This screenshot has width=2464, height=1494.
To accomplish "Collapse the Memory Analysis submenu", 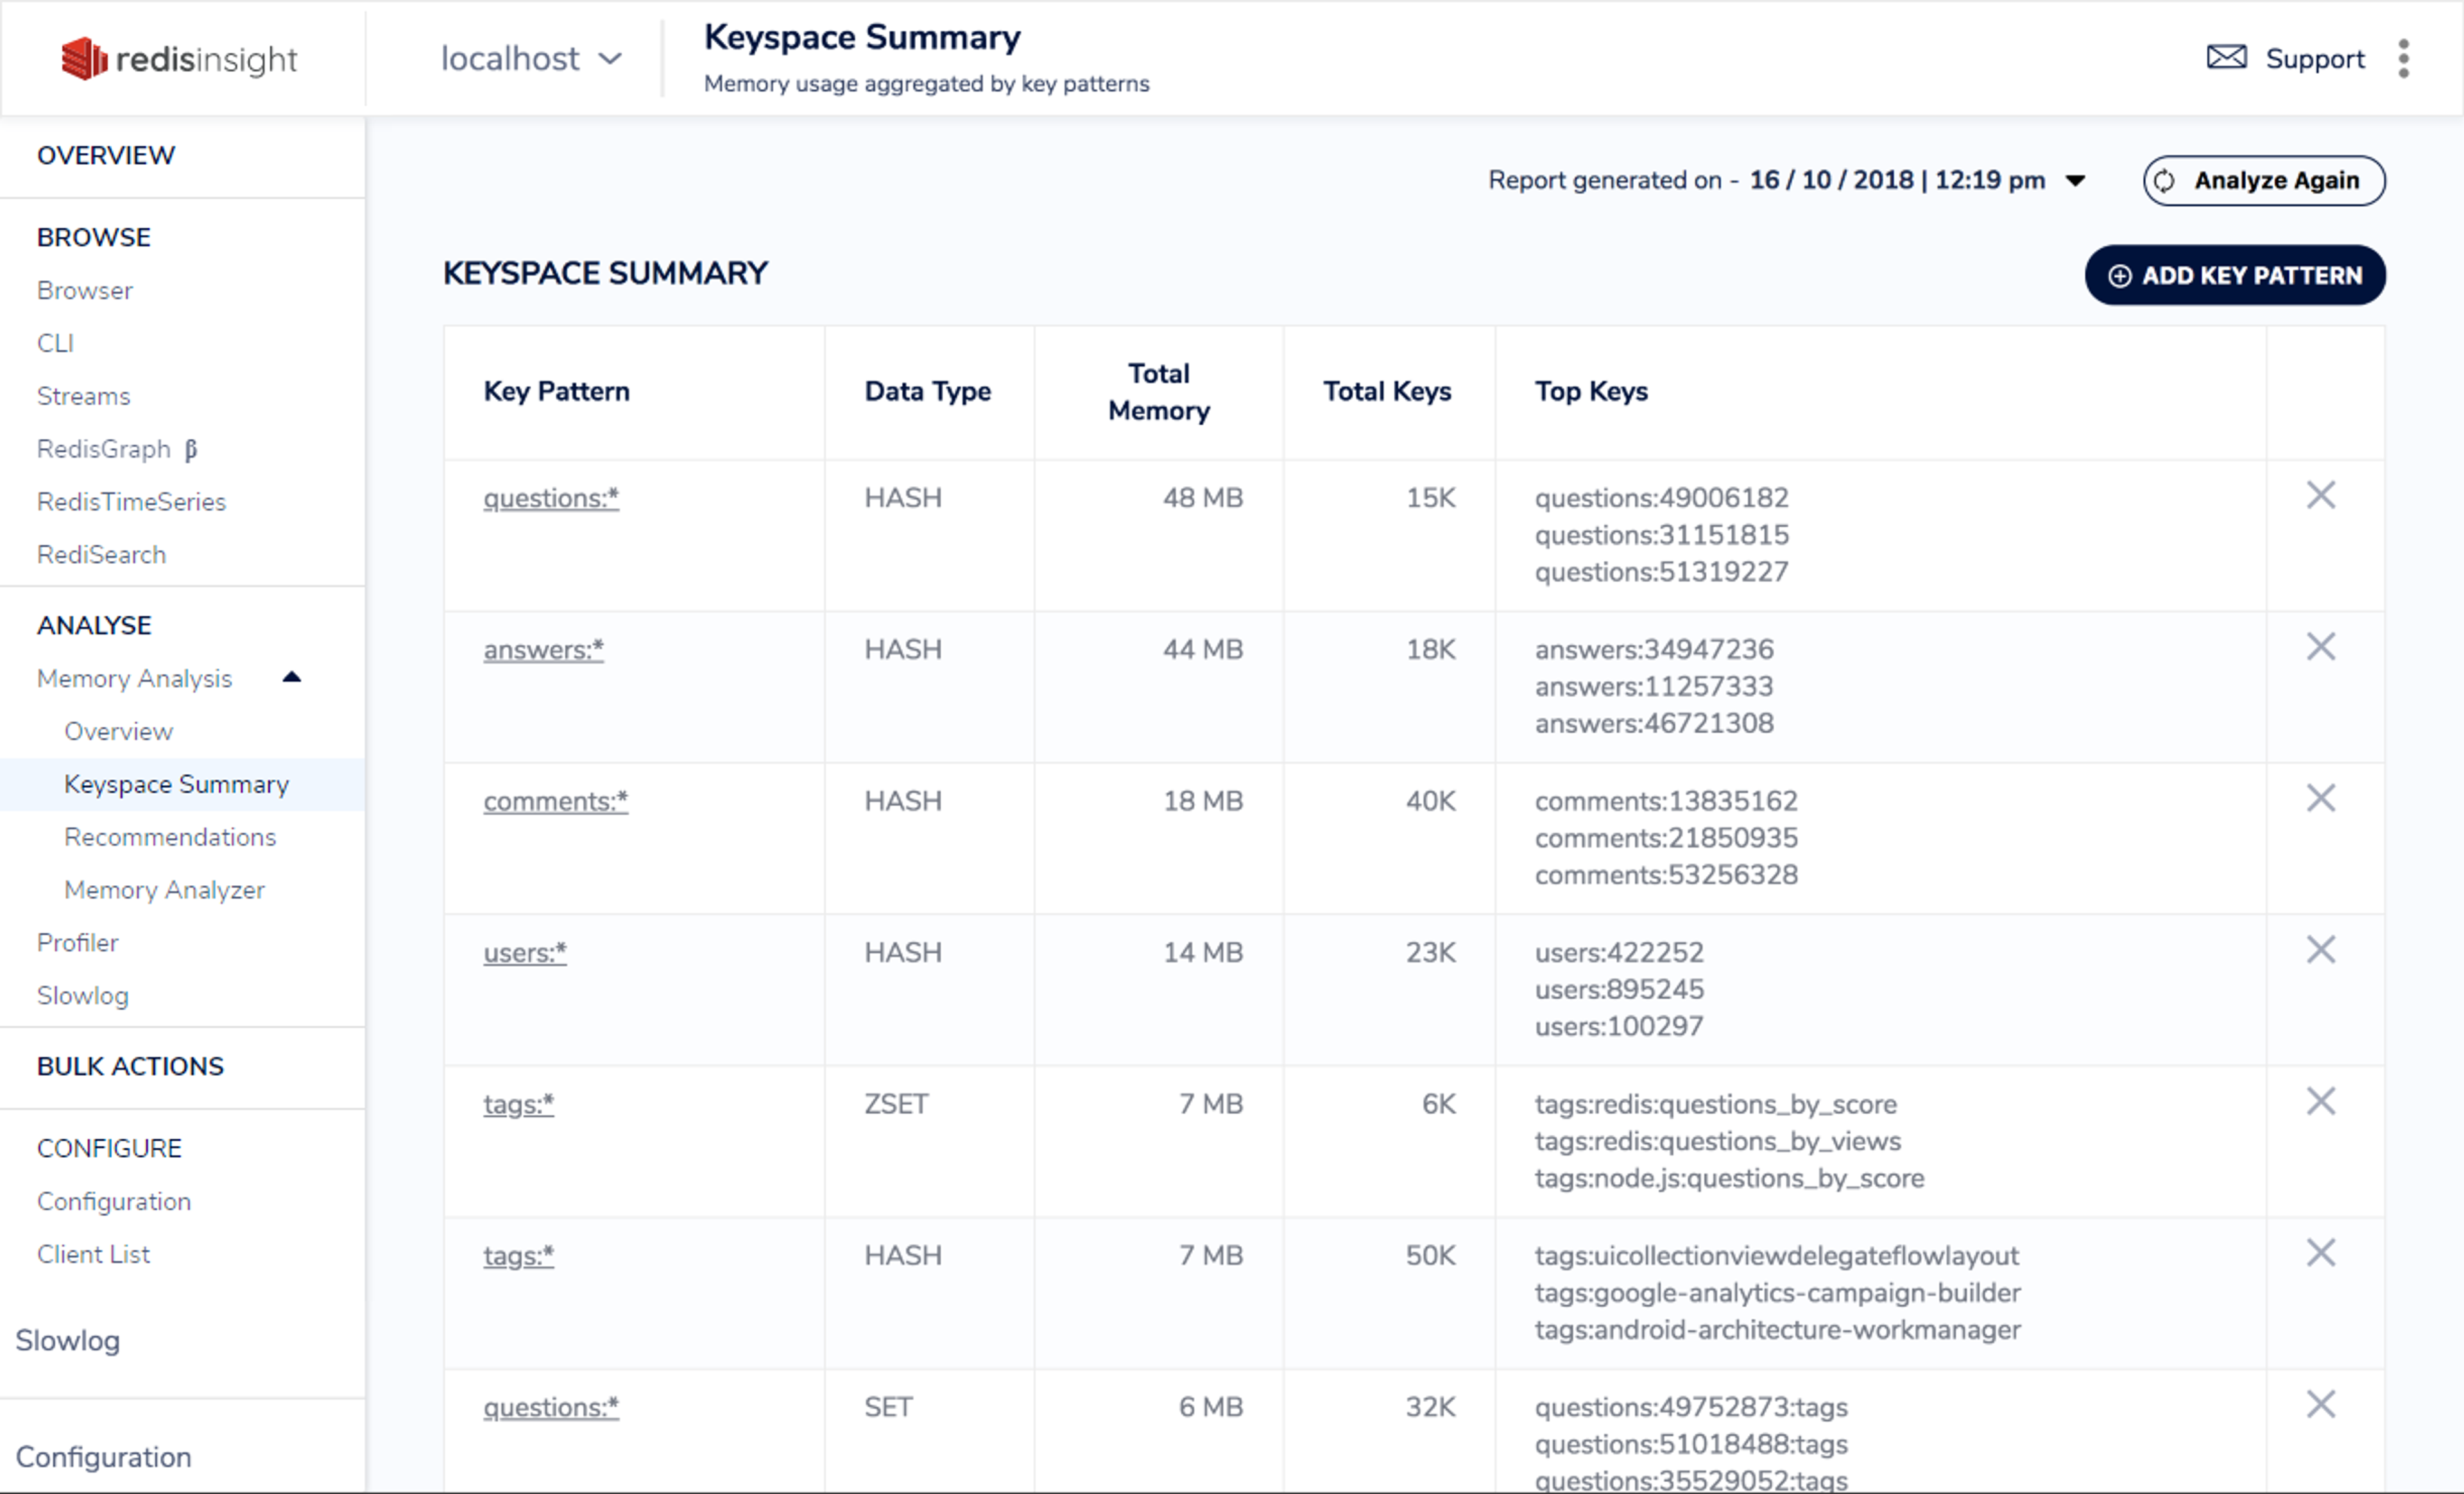I will click(291, 678).
